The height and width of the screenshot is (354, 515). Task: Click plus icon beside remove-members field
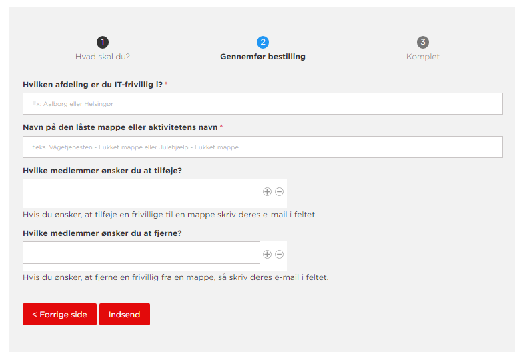pos(267,254)
